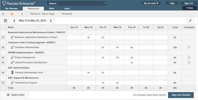
Task: Click Sign Out
Action: click(x=189, y=3)
